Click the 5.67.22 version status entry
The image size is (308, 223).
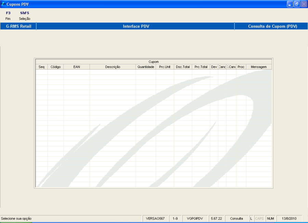(217, 219)
